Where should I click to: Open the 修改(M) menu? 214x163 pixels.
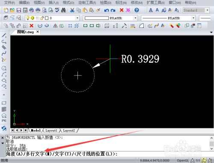click(x=137, y=3)
